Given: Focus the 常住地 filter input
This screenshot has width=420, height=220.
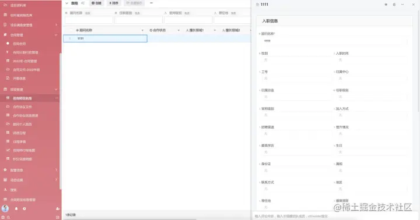Looking at the screenshot, I should pyautogui.click(x=233, y=20).
